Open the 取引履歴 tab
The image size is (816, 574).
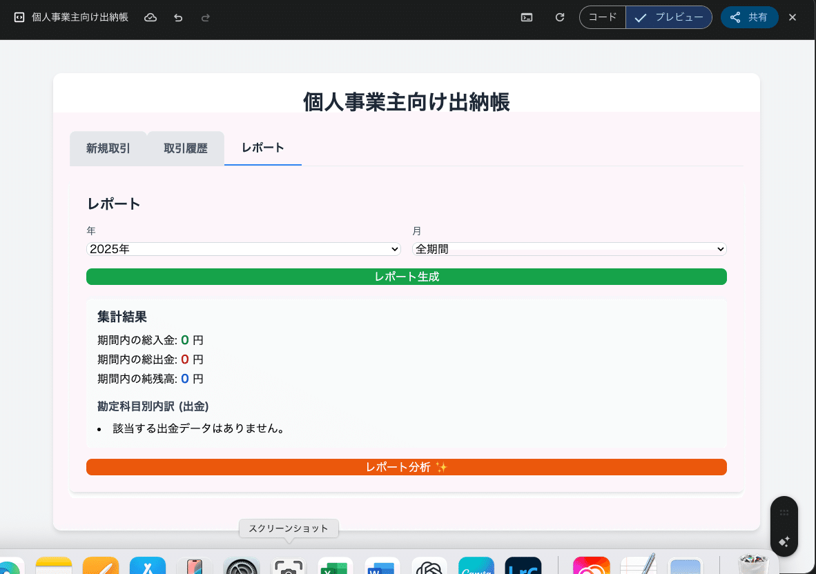pyautogui.click(x=185, y=148)
